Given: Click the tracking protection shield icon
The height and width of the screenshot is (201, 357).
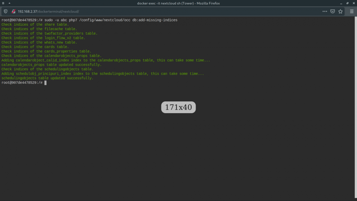Looking at the screenshot, I should 6,11.
